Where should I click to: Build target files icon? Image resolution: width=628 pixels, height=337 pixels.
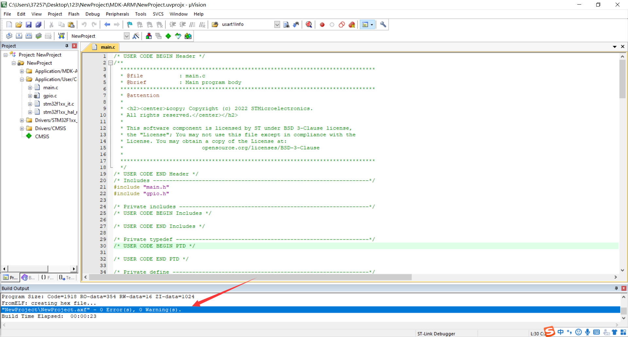(19, 36)
